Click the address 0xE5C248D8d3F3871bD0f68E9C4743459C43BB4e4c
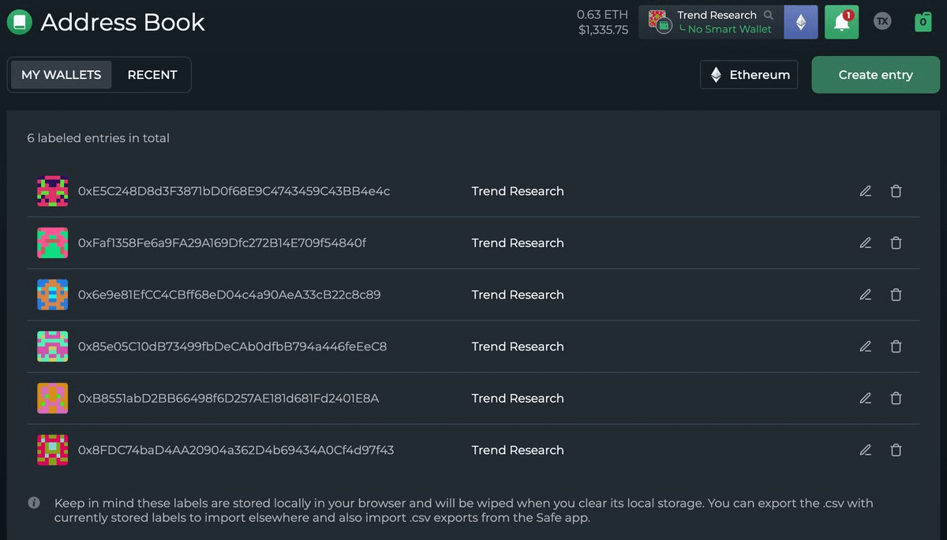This screenshot has height=540, width=947. click(x=234, y=191)
